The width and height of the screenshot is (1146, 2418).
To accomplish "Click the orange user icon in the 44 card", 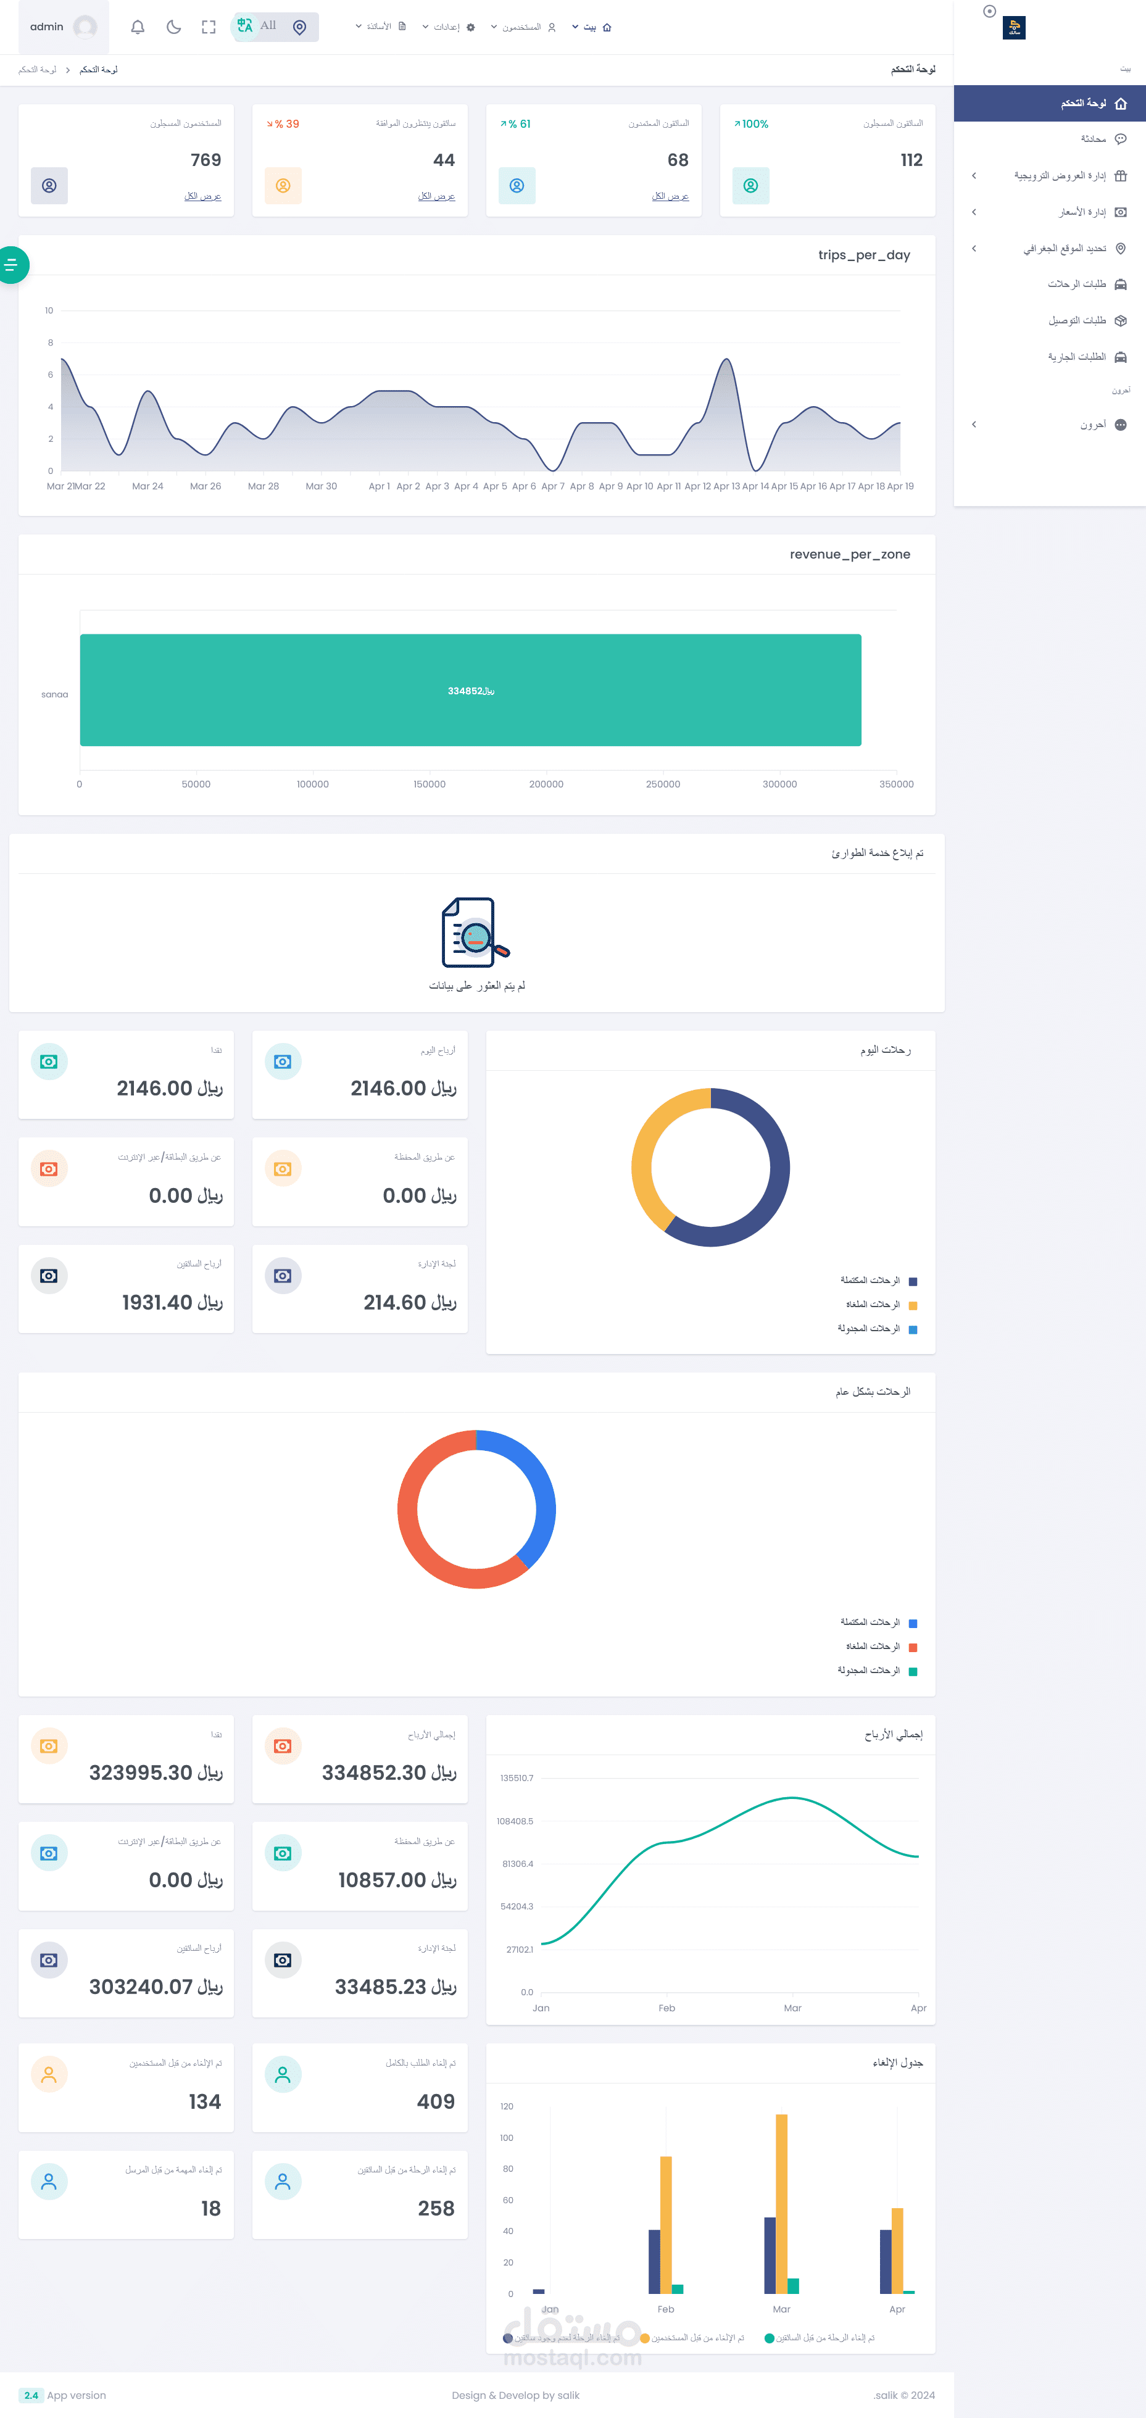I will coord(283,186).
